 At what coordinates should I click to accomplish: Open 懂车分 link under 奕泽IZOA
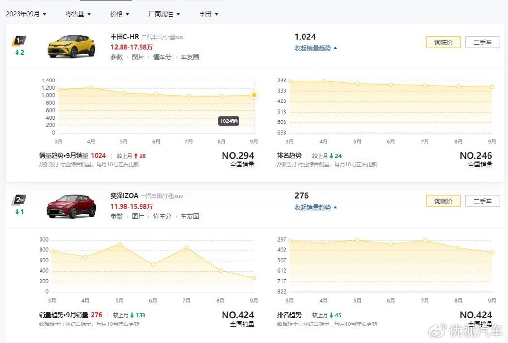(x=162, y=216)
